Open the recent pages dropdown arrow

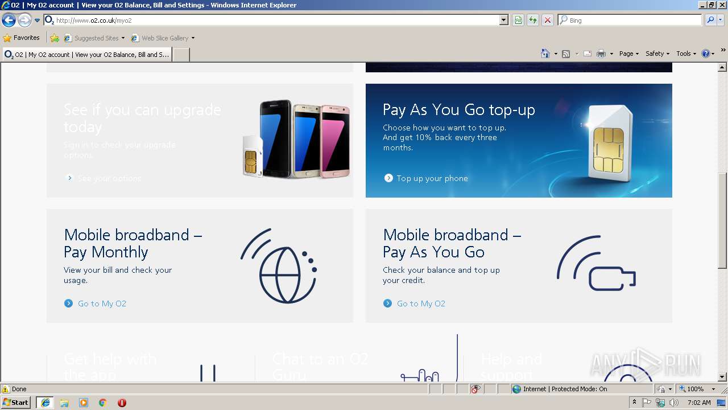tap(37, 20)
